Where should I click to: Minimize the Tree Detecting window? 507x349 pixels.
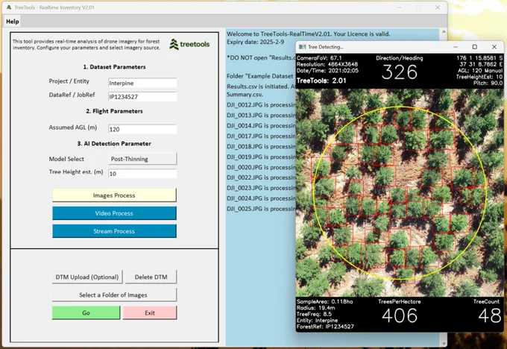point(456,47)
